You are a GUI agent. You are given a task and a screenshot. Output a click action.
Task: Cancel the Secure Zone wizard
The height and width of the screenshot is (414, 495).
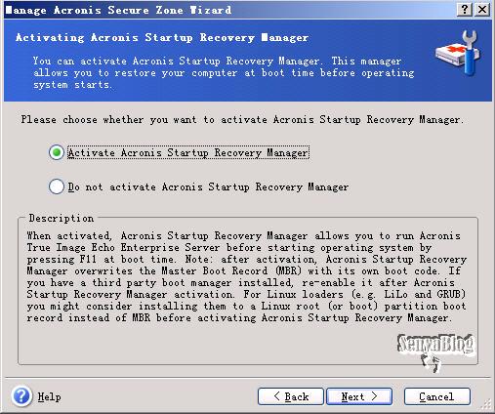point(436,396)
